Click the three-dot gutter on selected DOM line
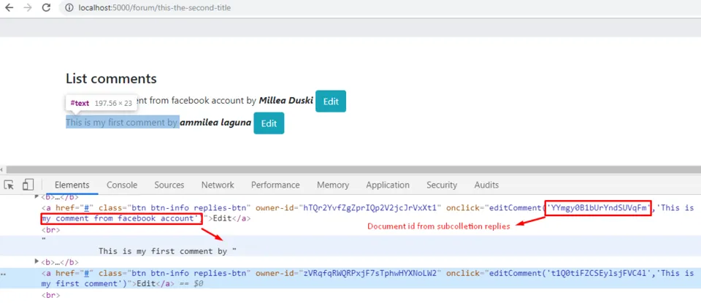701x303 pixels. (x=4, y=273)
